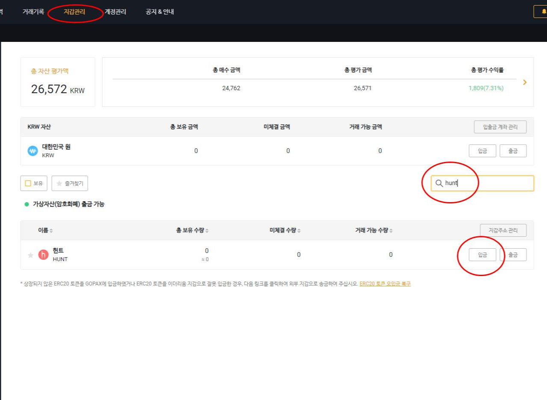Sort by 거래 가능 수량 column
The height and width of the screenshot is (400, 547).
374,230
